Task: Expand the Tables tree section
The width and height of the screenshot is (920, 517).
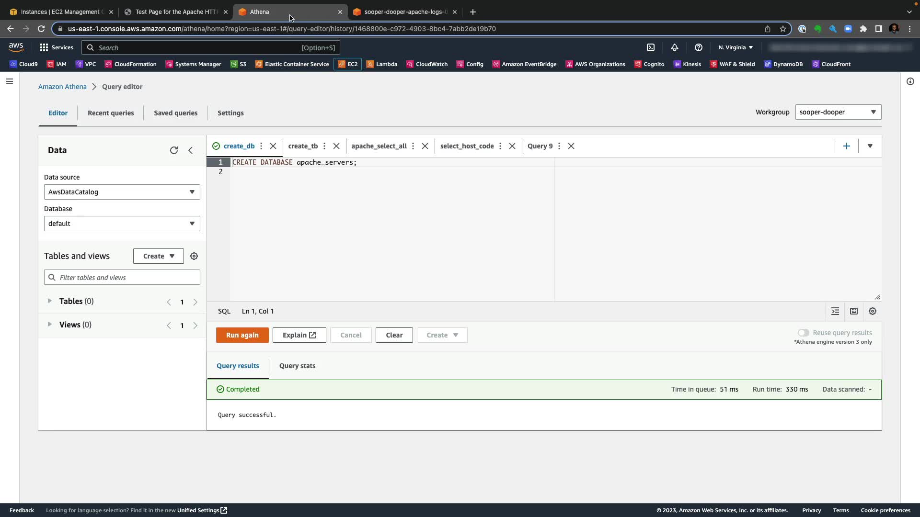Action: pos(49,301)
